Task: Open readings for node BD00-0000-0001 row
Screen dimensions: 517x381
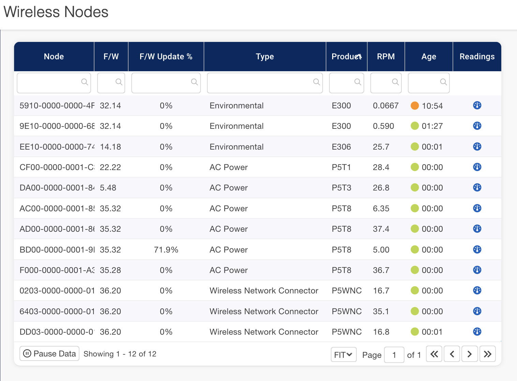Action: (x=477, y=249)
